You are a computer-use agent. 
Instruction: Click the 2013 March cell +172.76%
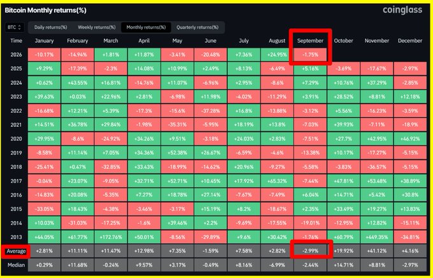(x=111, y=237)
